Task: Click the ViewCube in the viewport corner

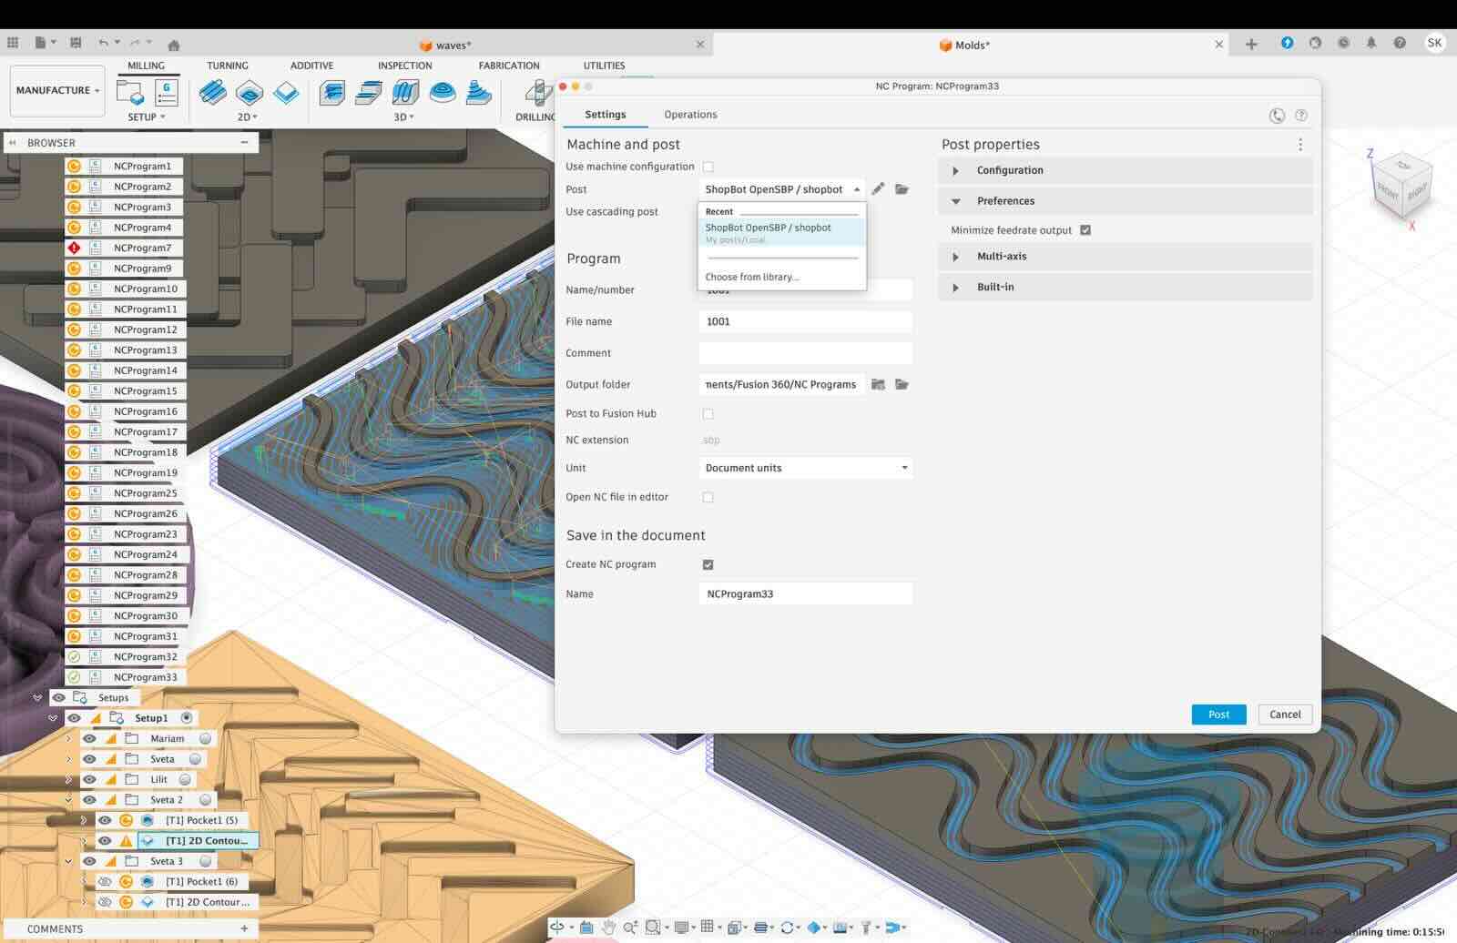Action: (x=1402, y=185)
